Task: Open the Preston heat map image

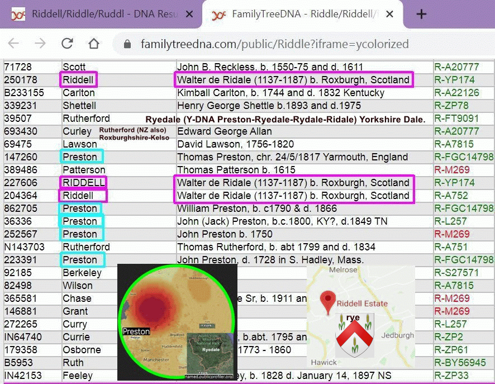Action: tap(177, 322)
